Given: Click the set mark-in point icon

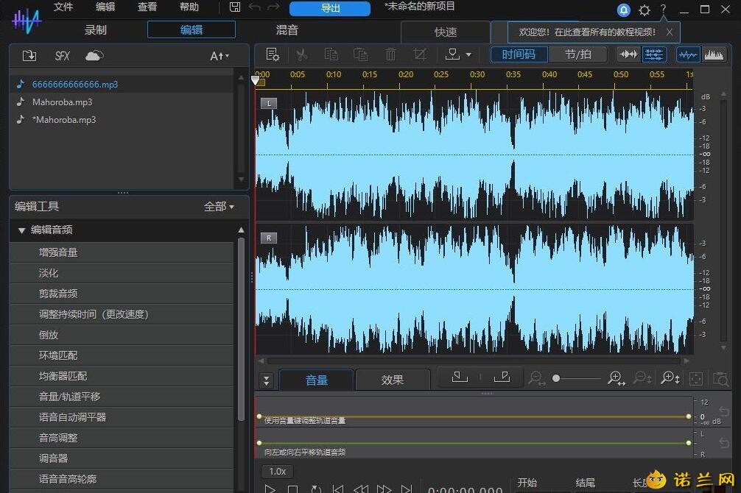Looking at the screenshot, I should pos(460,377).
